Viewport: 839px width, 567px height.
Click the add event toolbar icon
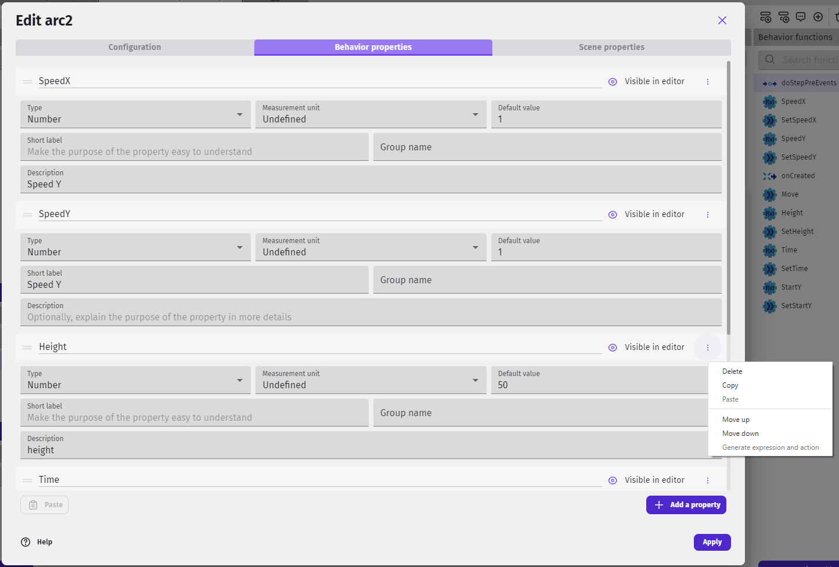[x=766, y=17]
